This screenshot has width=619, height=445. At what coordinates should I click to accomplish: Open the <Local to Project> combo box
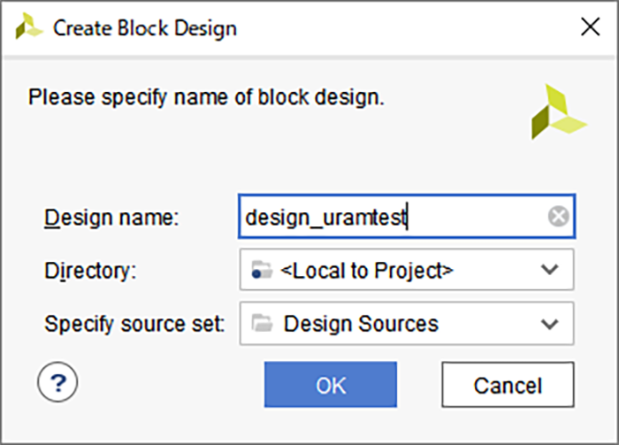[407, 270]
